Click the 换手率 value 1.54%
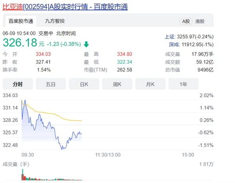The width and height of the screenshot is (235, 183). coord(44,70)
